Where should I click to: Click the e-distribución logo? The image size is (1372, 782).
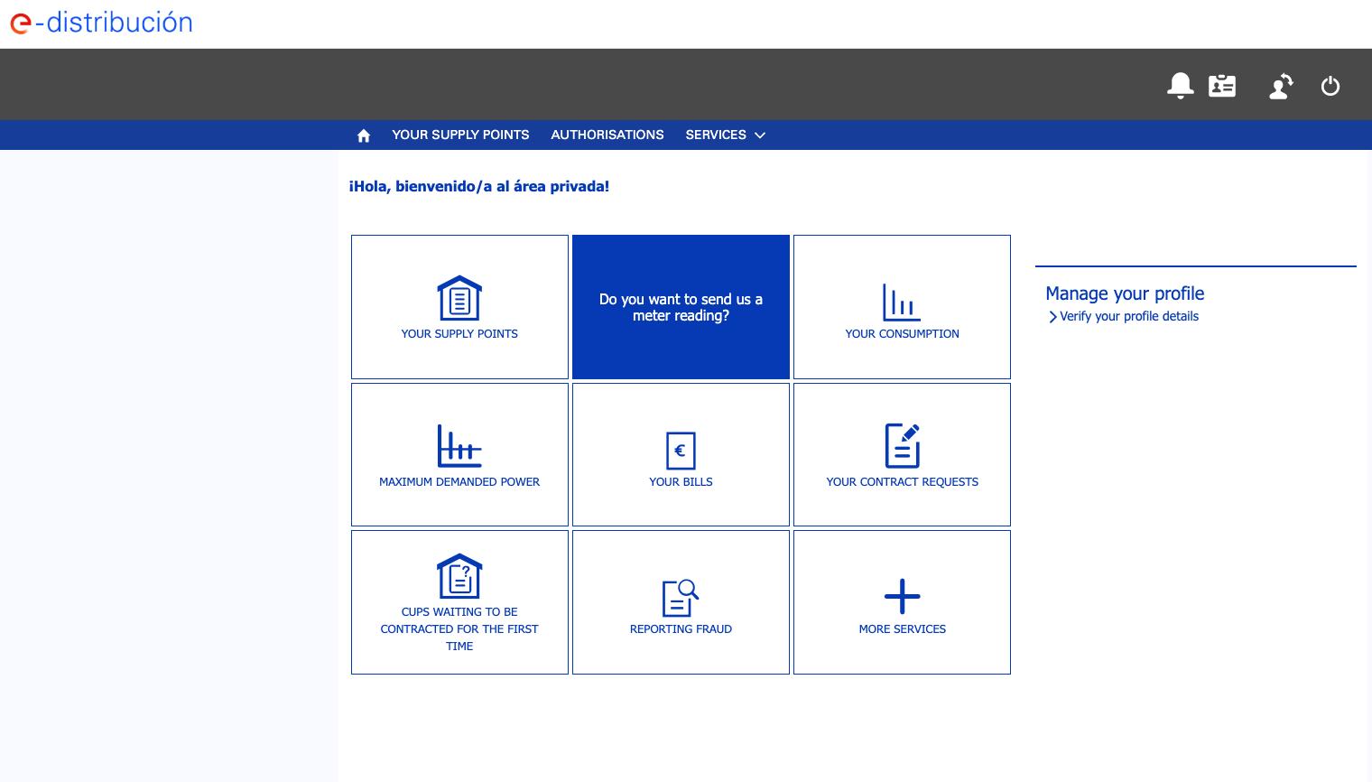point(101,23)
